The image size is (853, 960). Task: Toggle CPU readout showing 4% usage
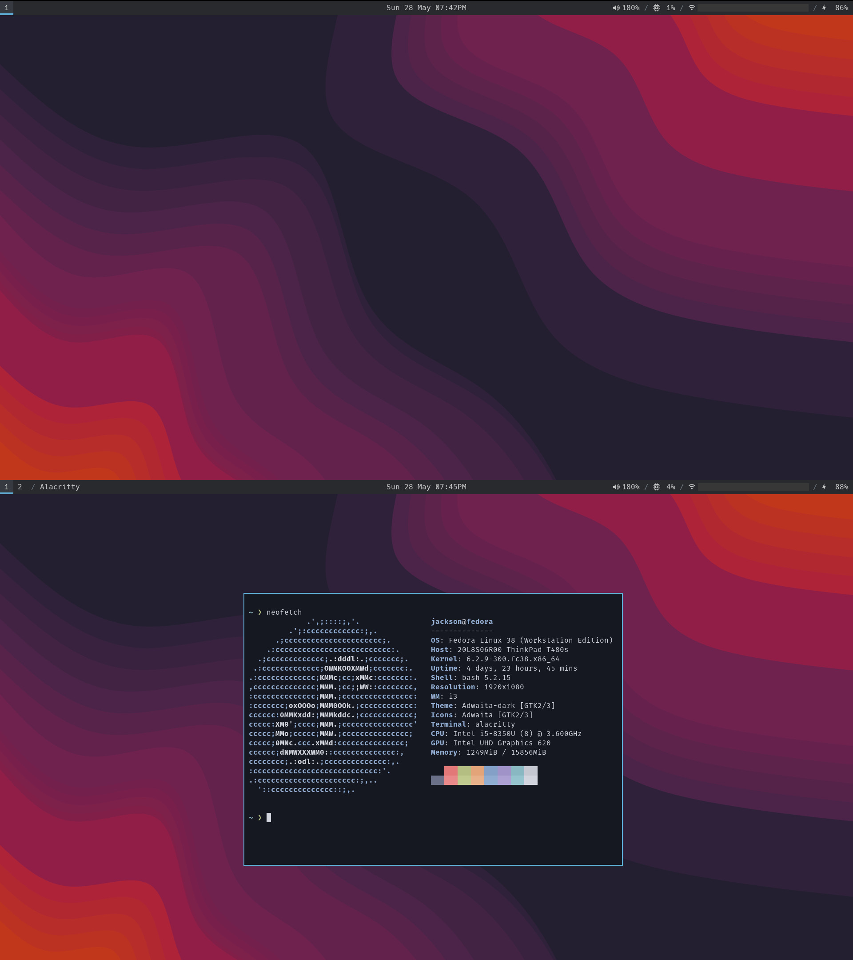click(x=671, y=487)
